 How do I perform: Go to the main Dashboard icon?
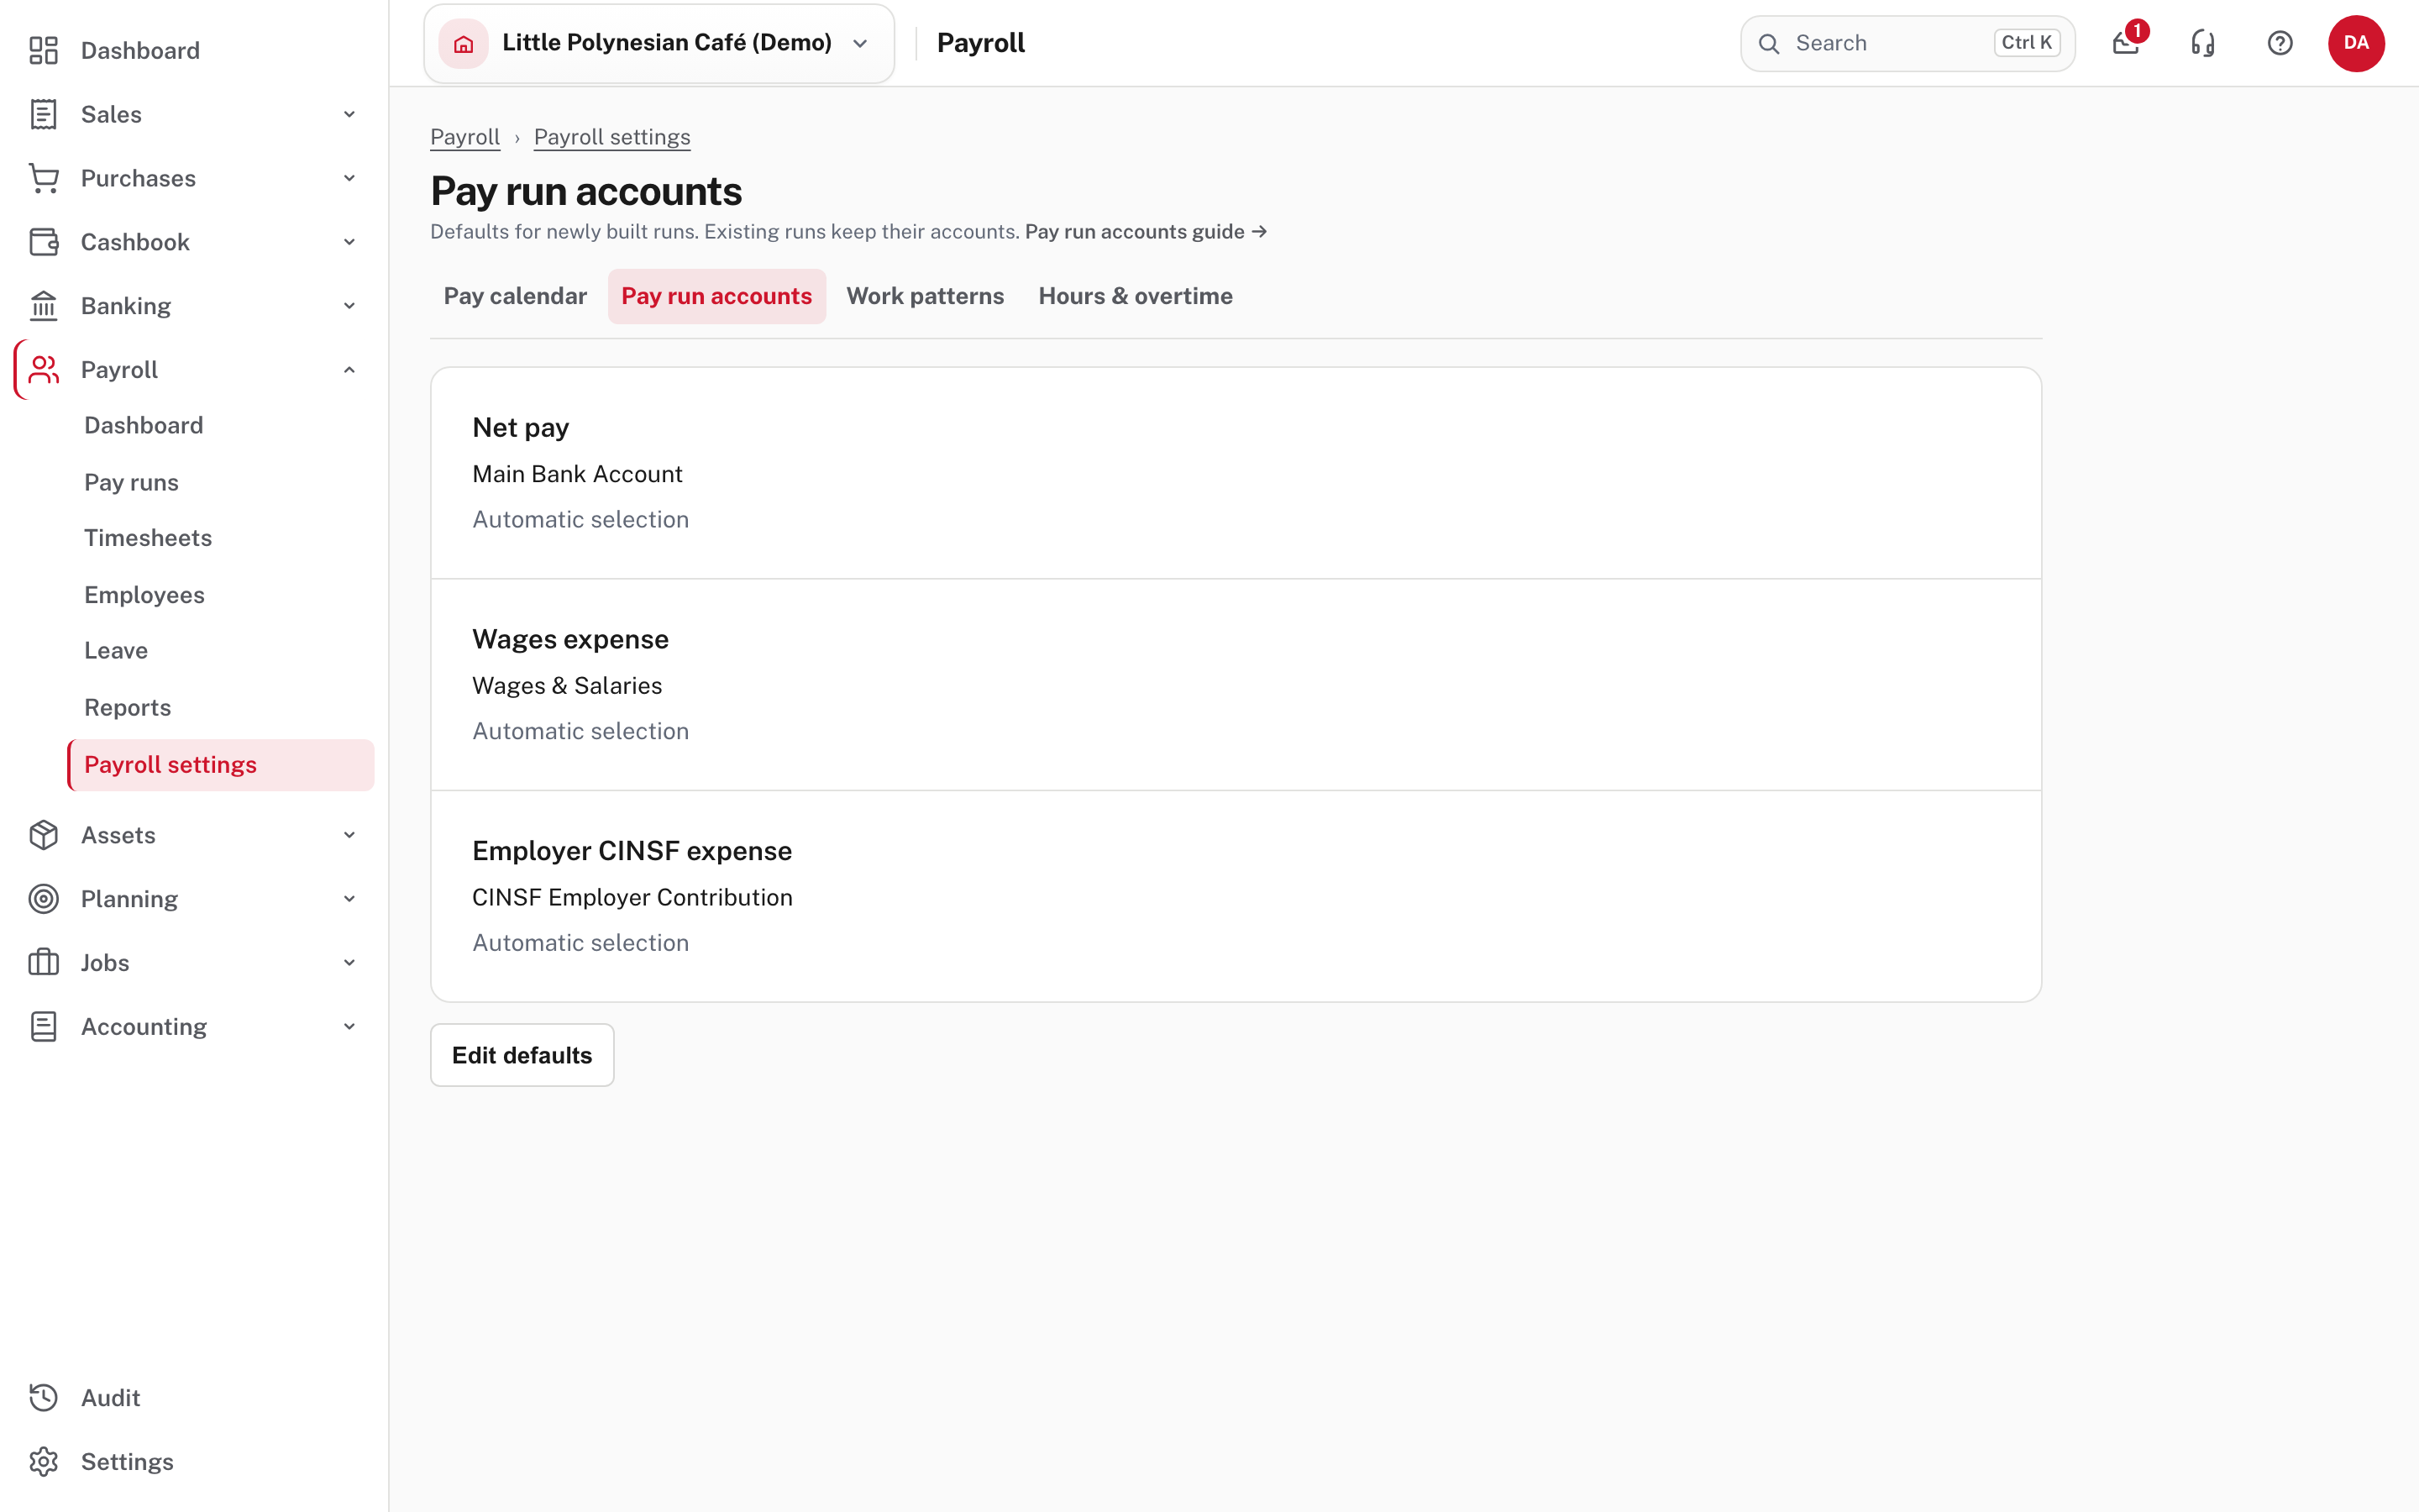tap(44, 50)
